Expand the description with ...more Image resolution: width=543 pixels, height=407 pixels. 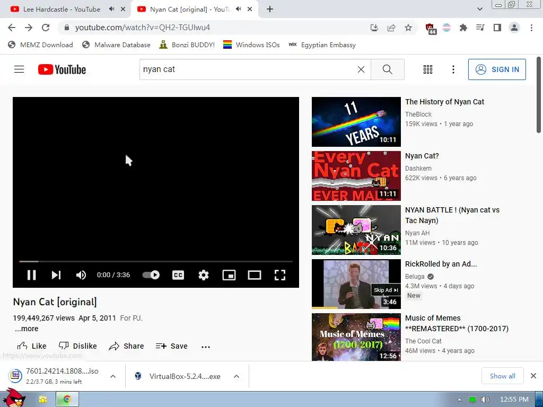[x=27, y=329]
